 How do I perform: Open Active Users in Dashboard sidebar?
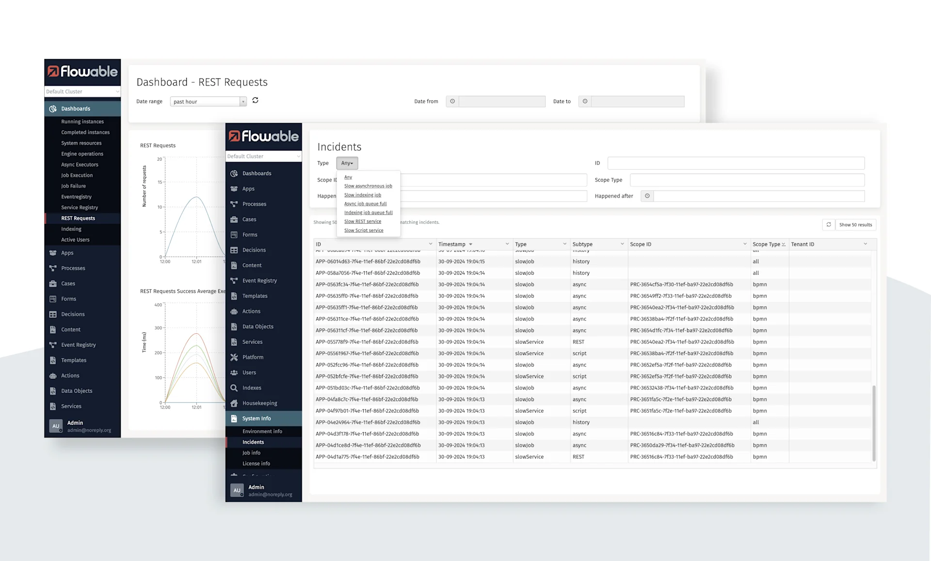(75, 240)
